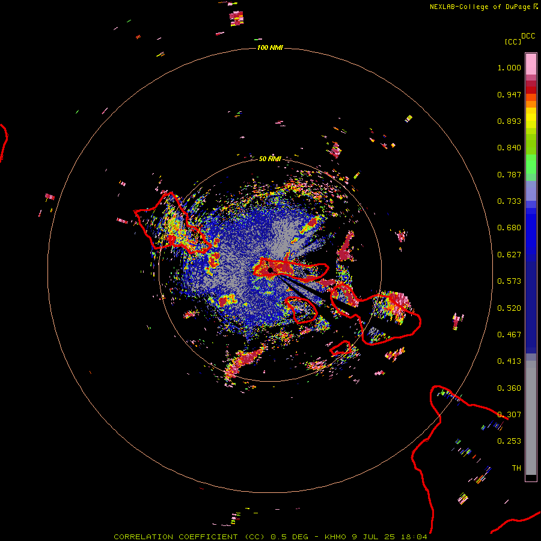541x541 pixels.
Task: Click the 0.733 scale value
Action: pyautogui.click(x=509, y=201)
